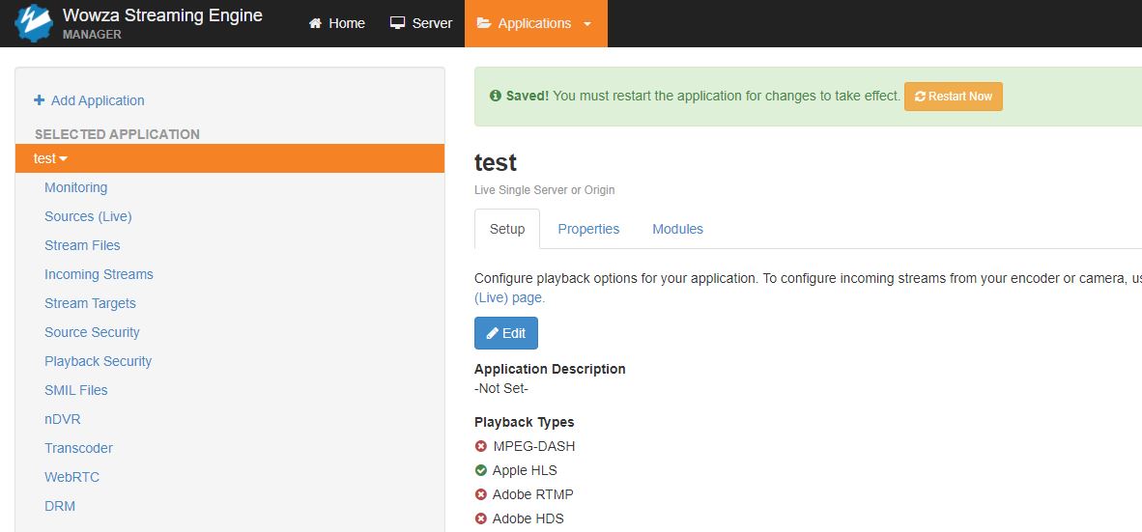1142x532 pixels.
Task: Click the Application Description label
Action: (x=550, y=369)
